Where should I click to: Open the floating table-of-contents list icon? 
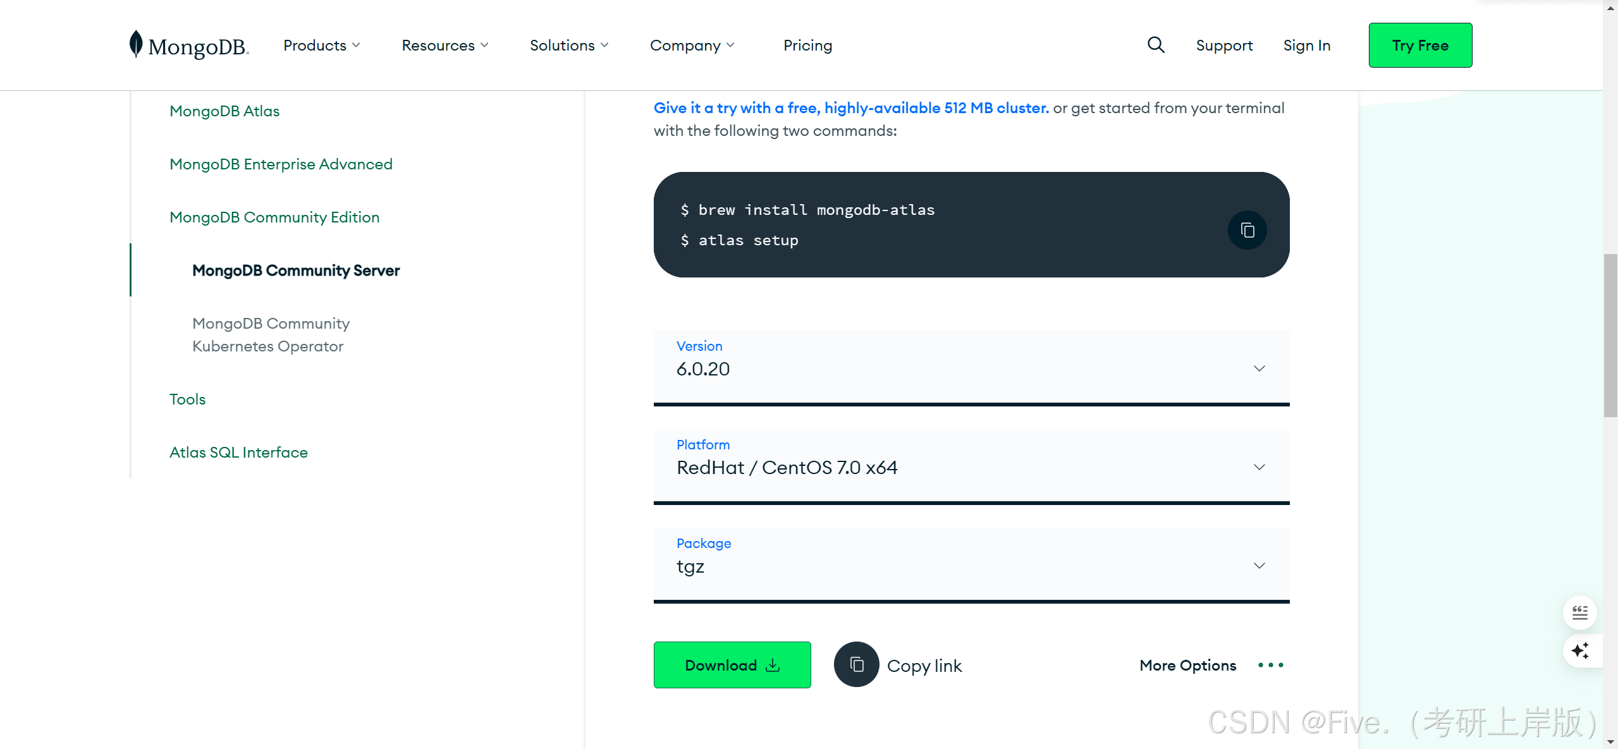1579,612
